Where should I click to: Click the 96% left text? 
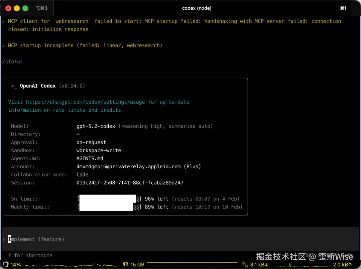click(x=156, y=199)
